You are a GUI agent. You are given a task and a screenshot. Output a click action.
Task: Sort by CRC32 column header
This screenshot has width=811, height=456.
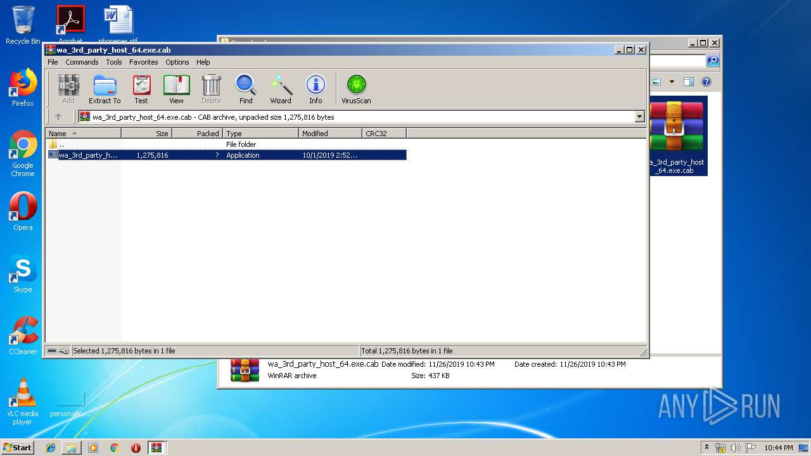(x=384, y=133)
